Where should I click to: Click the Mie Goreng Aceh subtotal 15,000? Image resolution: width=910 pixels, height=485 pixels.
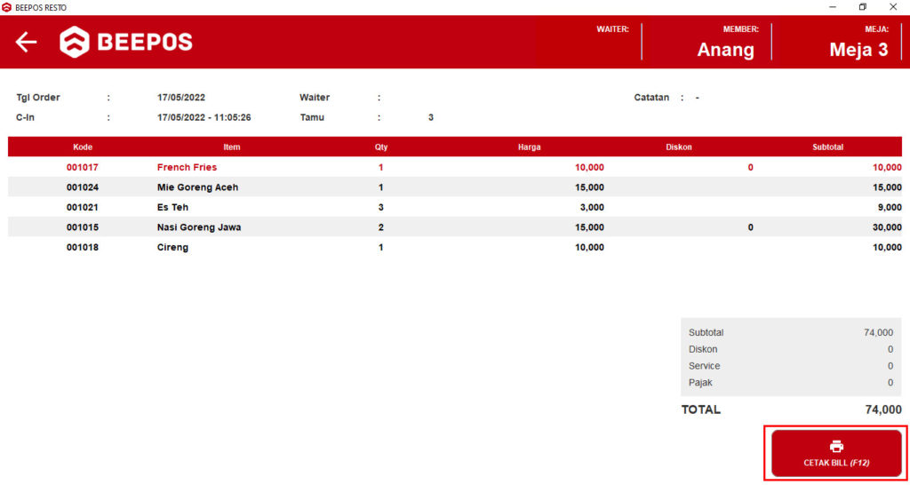[x=888, y=187]
